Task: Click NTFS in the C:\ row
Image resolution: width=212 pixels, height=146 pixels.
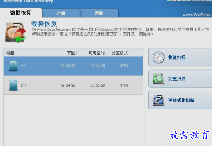Action: click(123, 66)
